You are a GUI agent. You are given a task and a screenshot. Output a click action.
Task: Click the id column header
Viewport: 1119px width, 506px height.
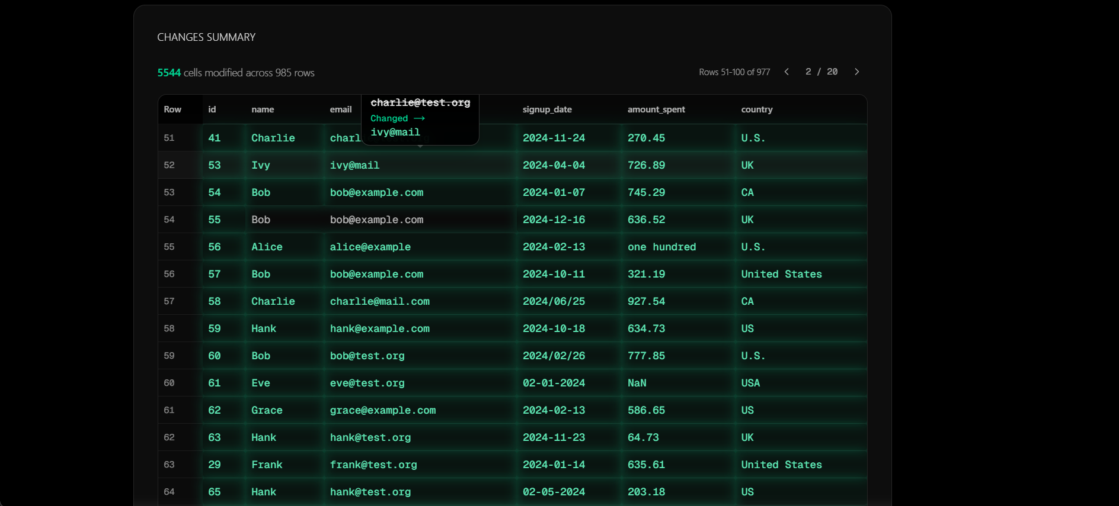click(212, 109)
